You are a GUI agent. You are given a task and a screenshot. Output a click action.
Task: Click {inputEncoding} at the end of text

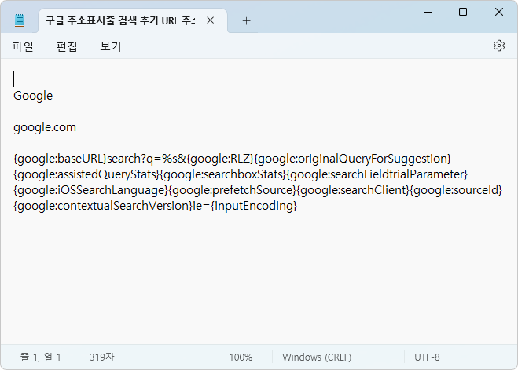click(254, 206)
